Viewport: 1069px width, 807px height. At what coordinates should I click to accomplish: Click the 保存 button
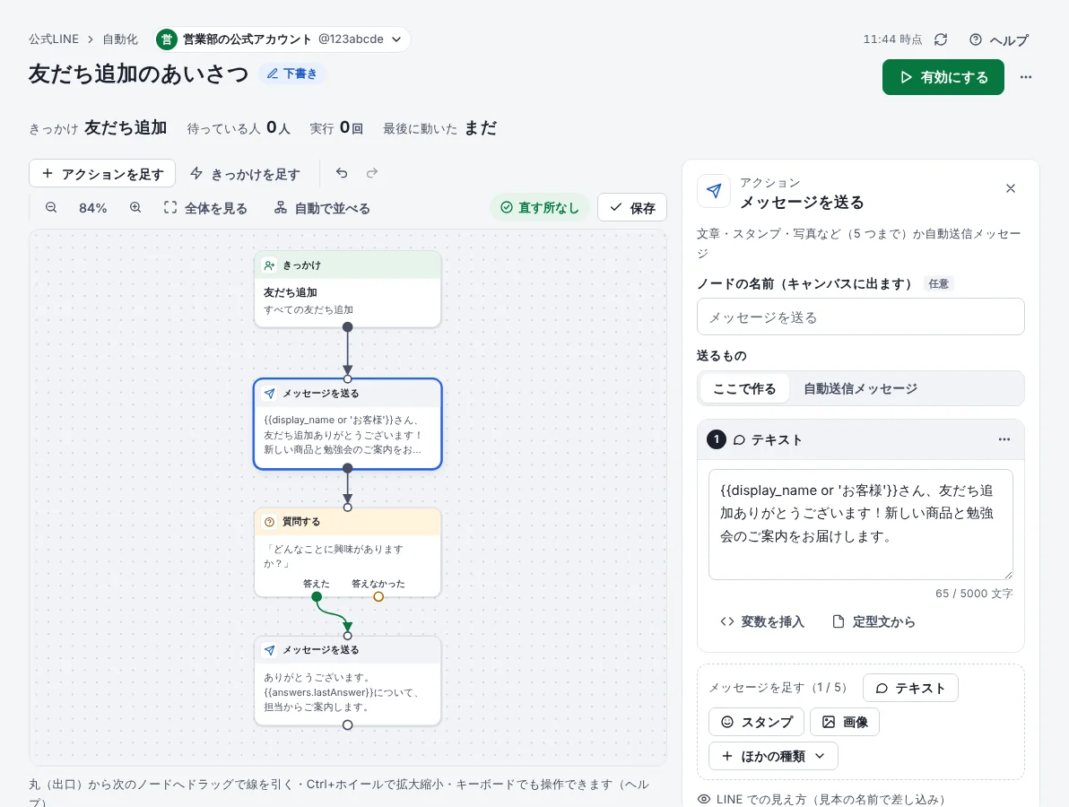(x=632, y=207)
